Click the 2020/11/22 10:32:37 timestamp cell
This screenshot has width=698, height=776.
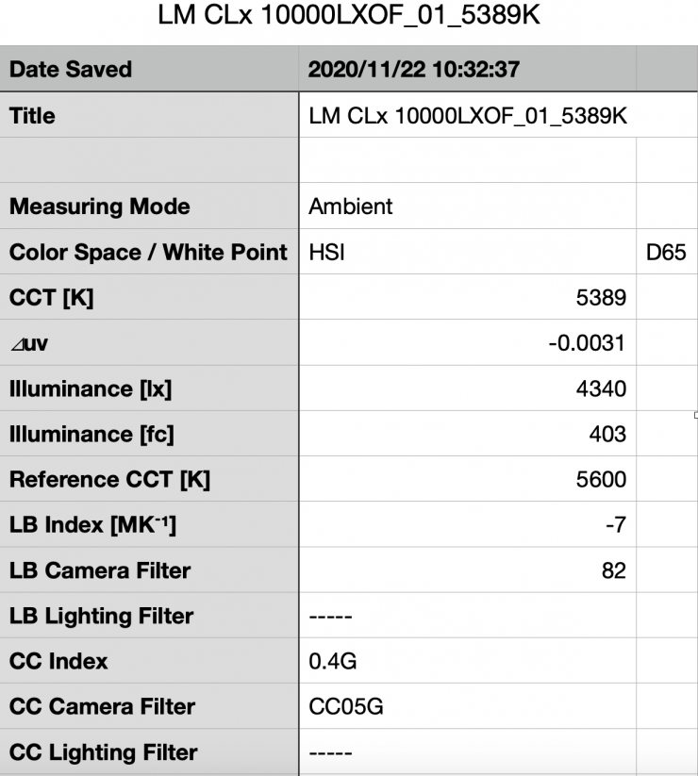[x=468, y=70]
